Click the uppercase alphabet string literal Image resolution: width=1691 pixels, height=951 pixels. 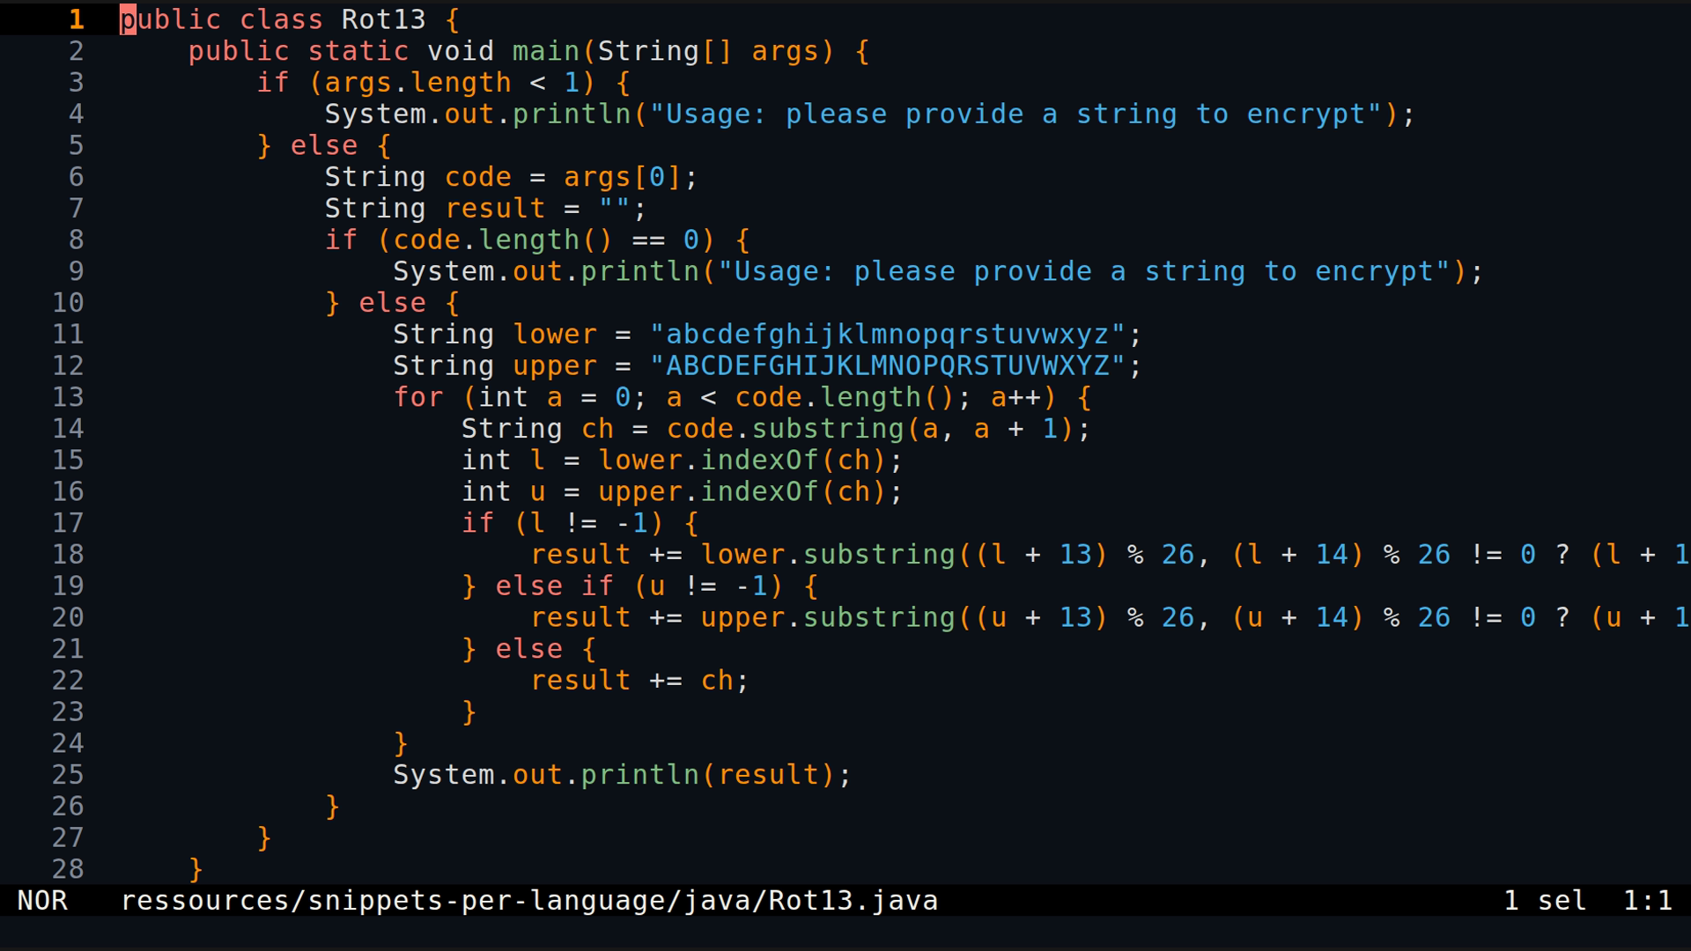point(890,365)
